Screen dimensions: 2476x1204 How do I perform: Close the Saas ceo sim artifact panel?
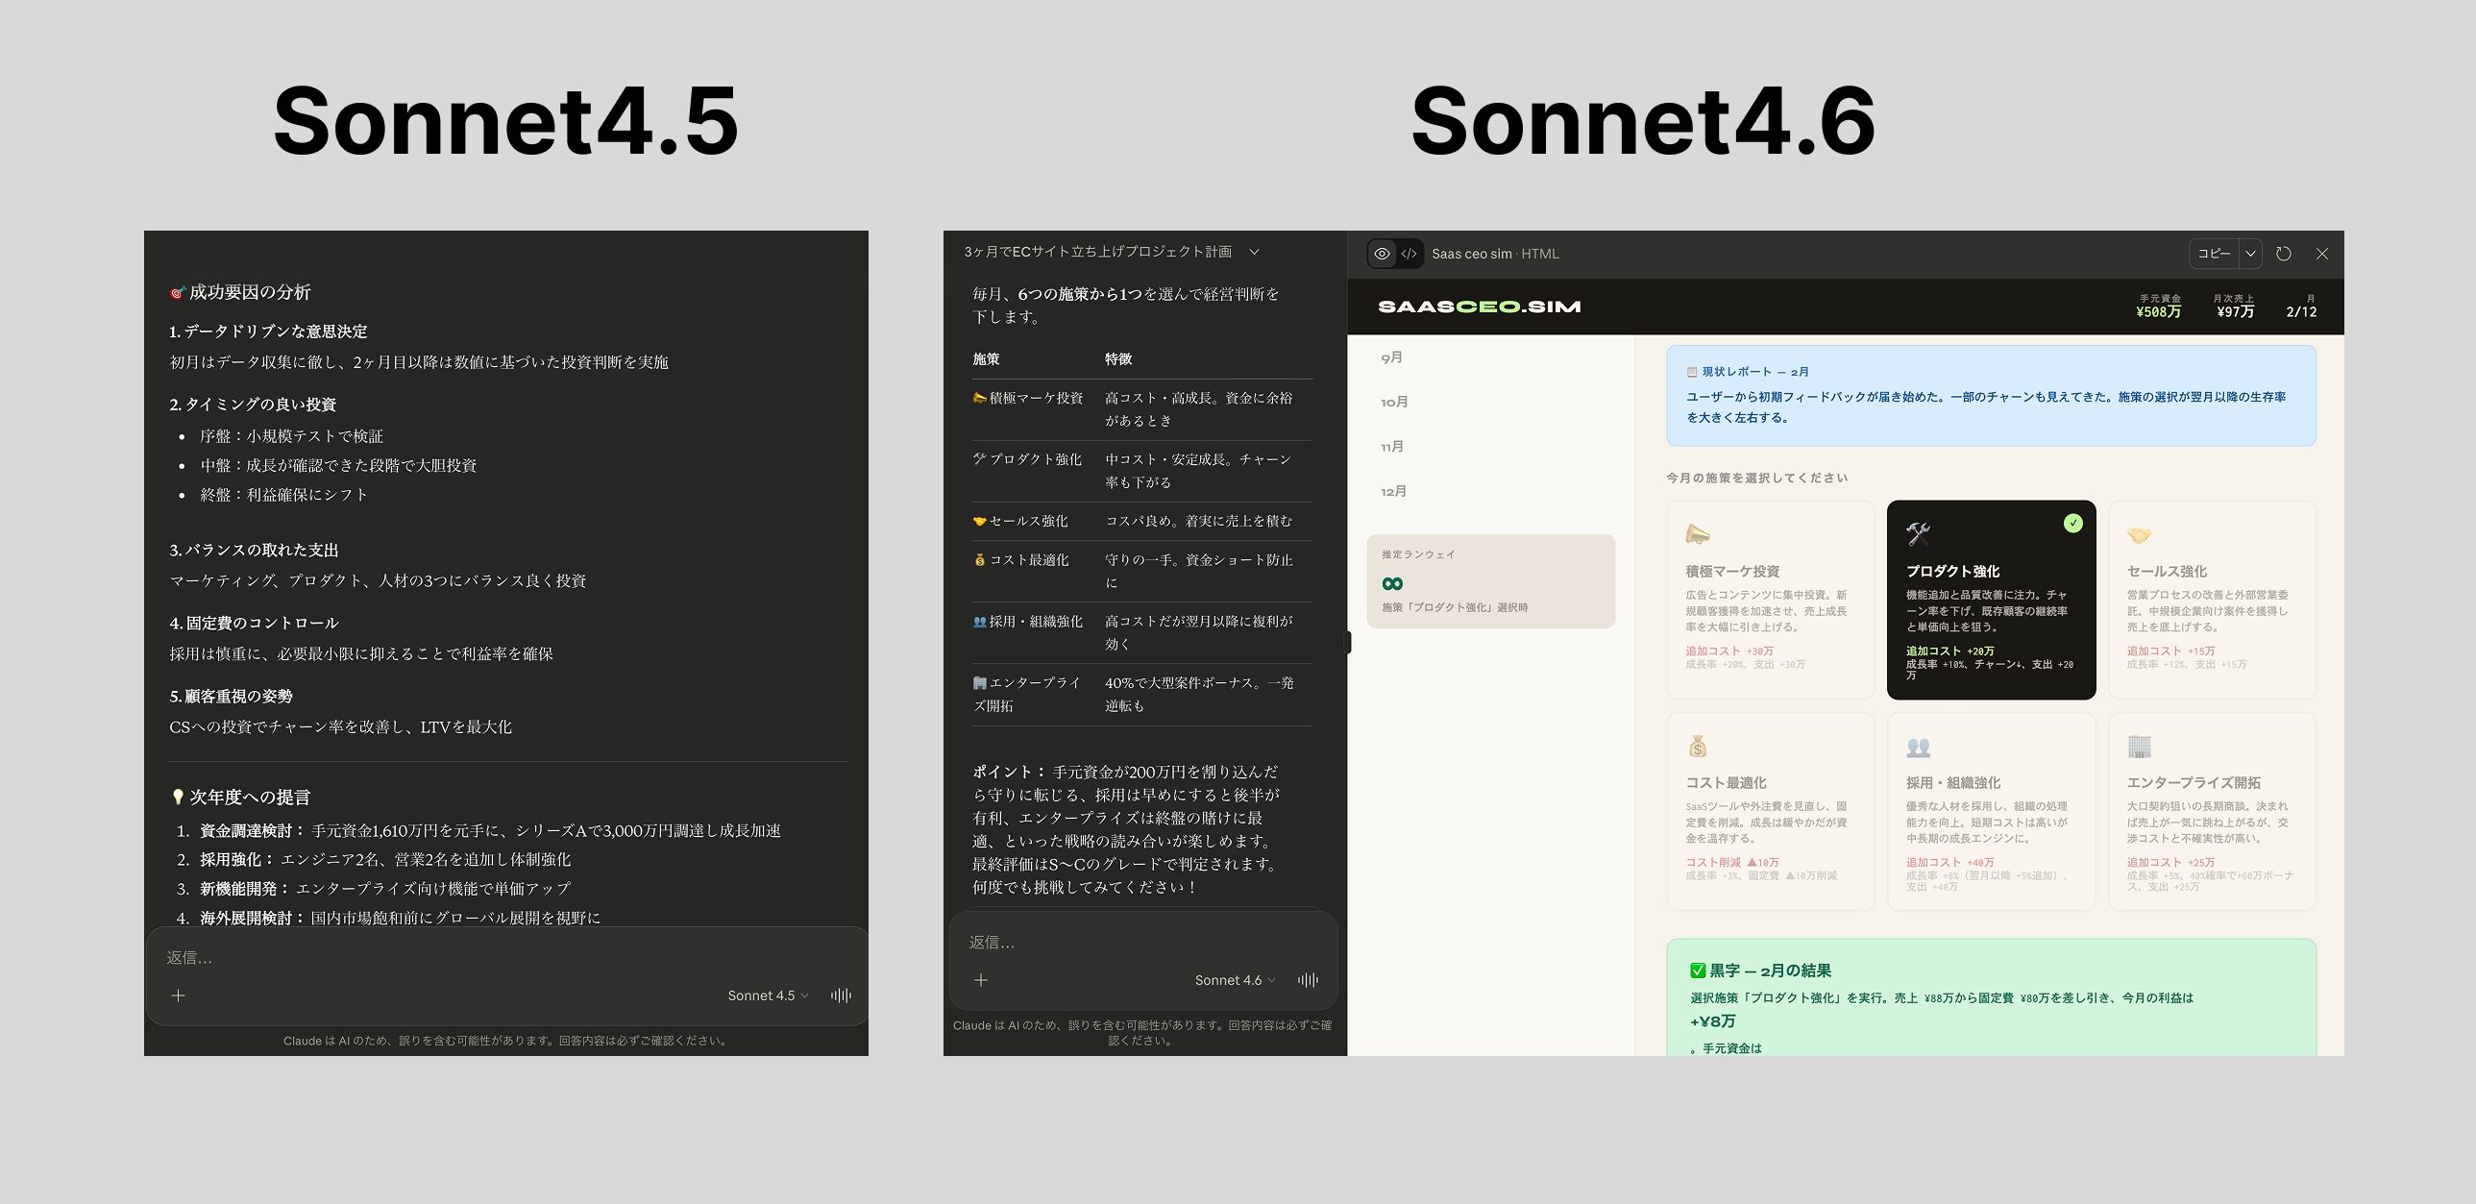tap(2321, 254)
